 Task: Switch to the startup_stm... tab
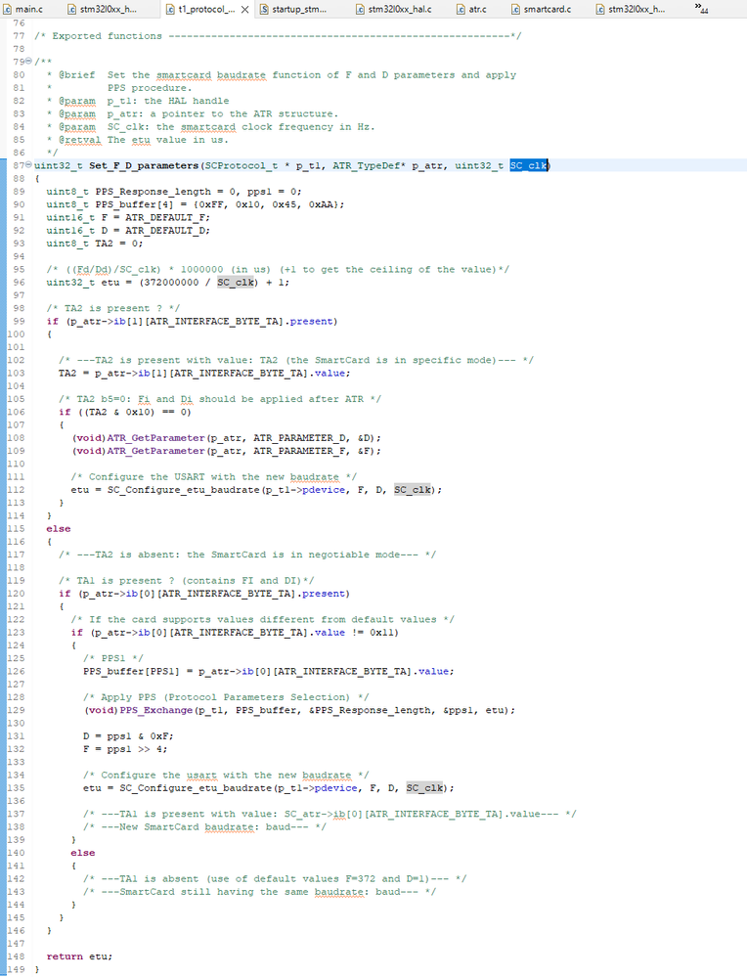292,10
